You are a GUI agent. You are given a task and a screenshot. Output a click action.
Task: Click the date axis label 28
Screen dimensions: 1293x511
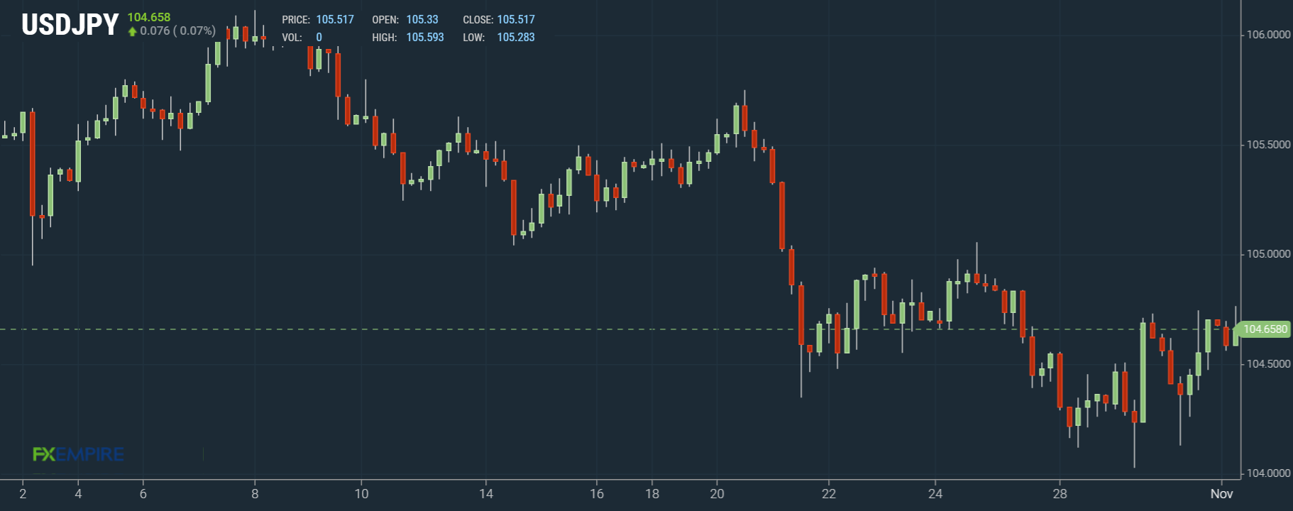[x=1060, y=494]
